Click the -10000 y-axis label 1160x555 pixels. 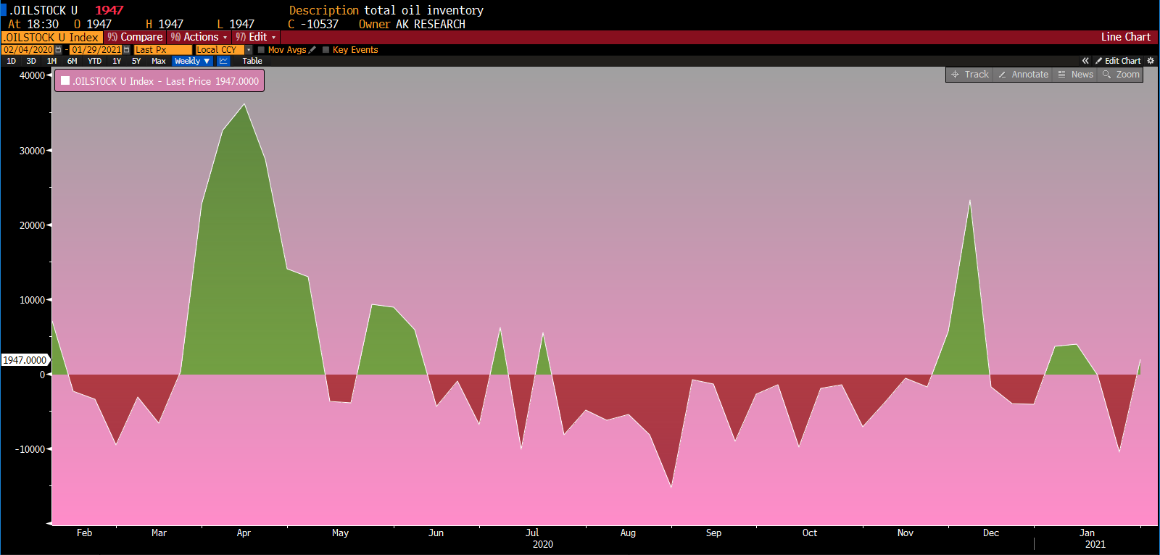click(30, 449)
